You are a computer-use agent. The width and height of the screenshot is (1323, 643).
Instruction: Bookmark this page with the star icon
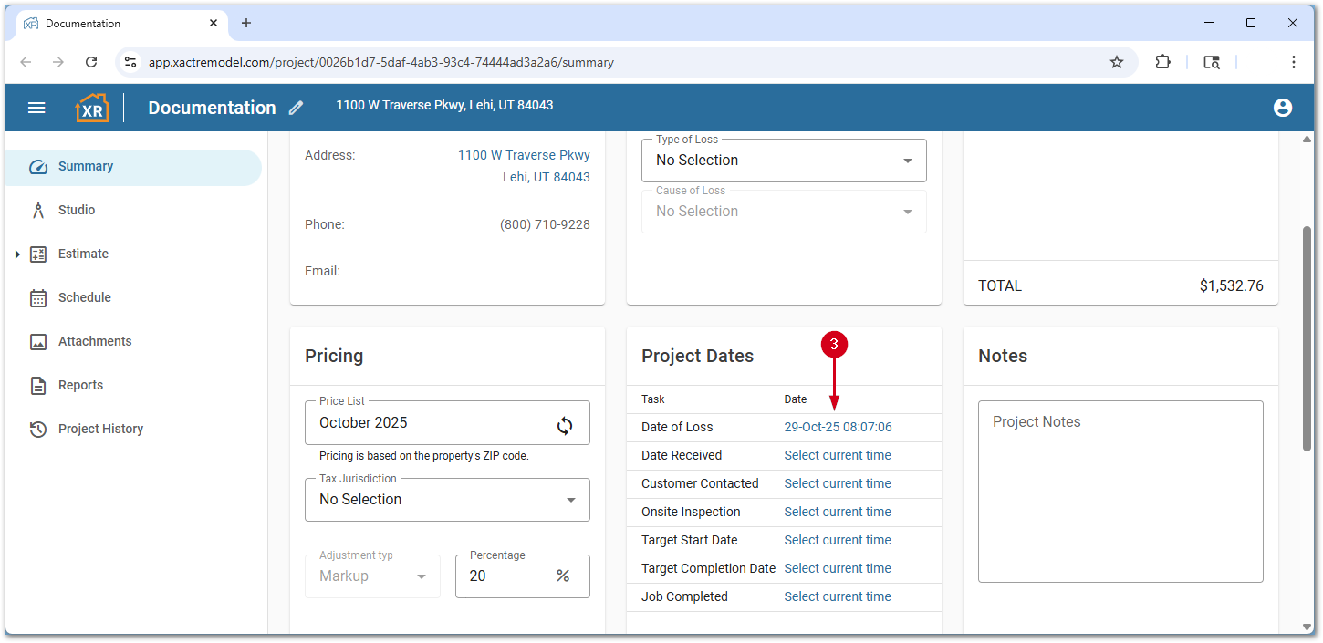[1116, 62]
